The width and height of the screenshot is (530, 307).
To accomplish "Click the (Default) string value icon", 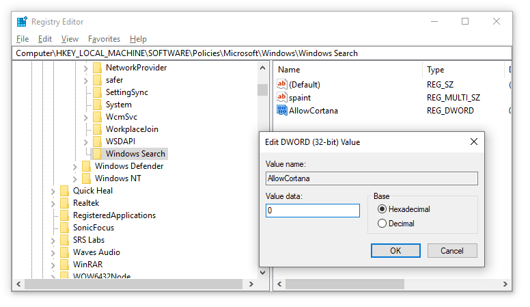I will (281, 84).
